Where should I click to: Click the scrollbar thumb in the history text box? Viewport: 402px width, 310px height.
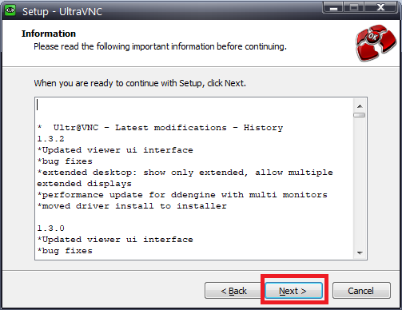tap(360, 115)
